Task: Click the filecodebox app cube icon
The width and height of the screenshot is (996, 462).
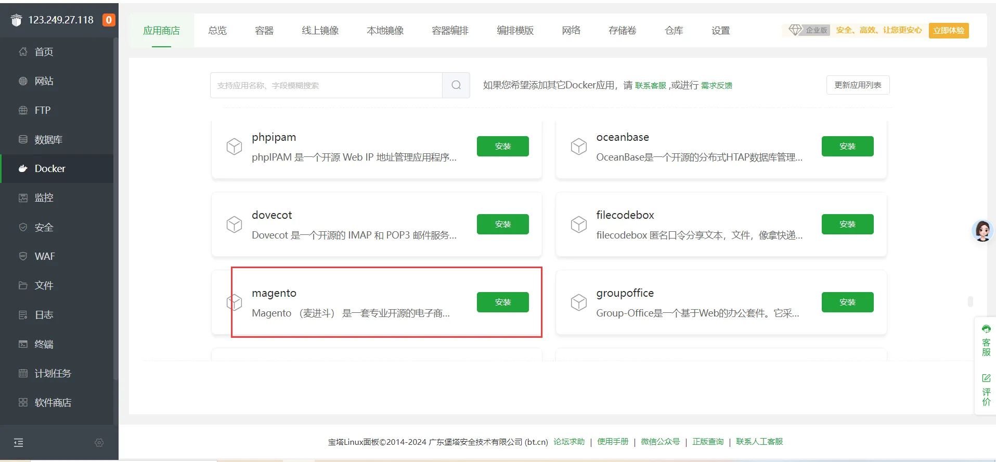Action: tap(579, 225)
